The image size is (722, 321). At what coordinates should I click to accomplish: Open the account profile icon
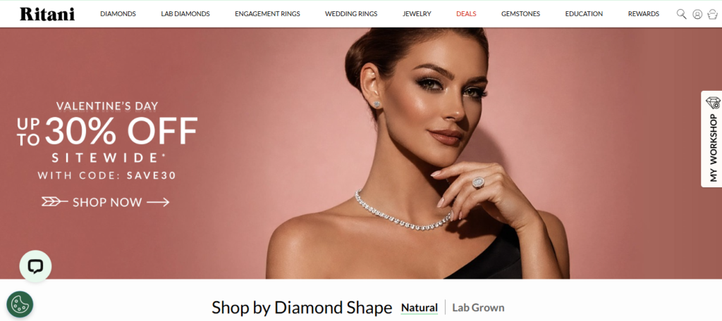click(x=697, y=14)
